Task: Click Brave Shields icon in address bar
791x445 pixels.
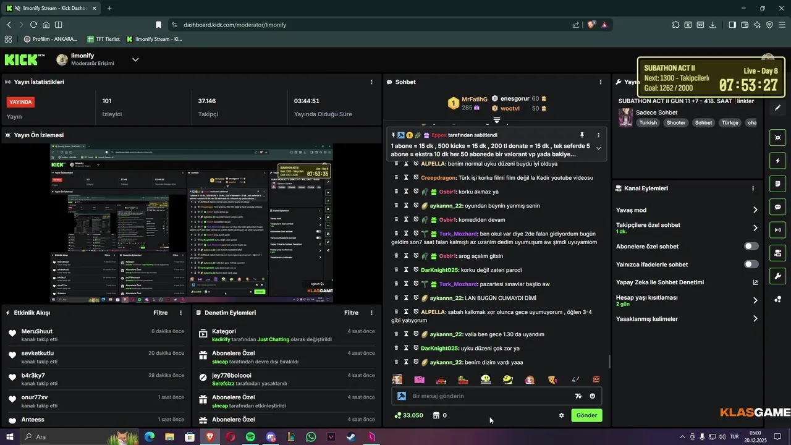Action: pyautogui.click(x=591, y=25)
